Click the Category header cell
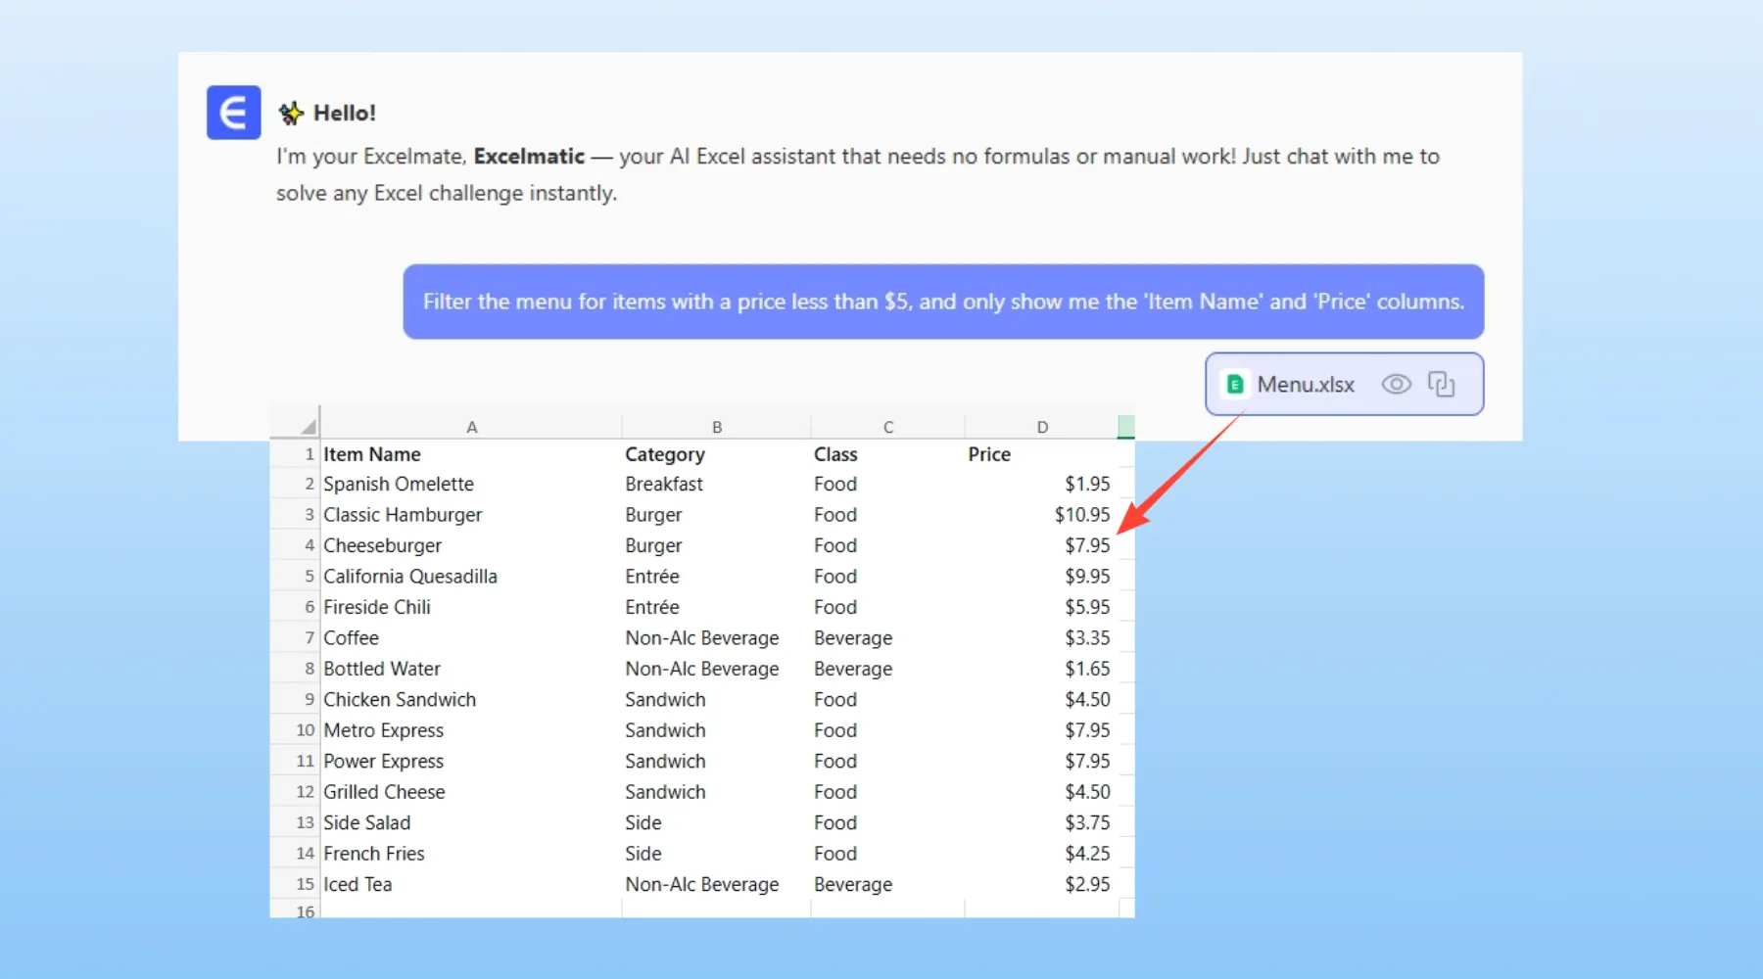 coord(665,454)
